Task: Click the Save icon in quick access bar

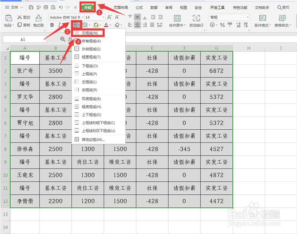Action: tap(31, 8)
